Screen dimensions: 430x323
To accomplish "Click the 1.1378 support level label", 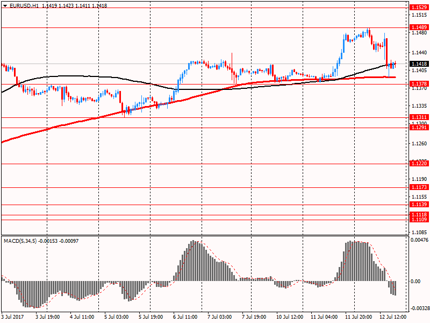I will click(419, 84).
